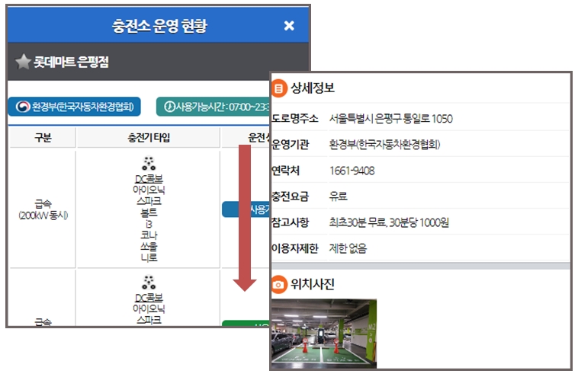Open the parking lot location photo thumbnail
578x377 pixels.
pos(324,333)
